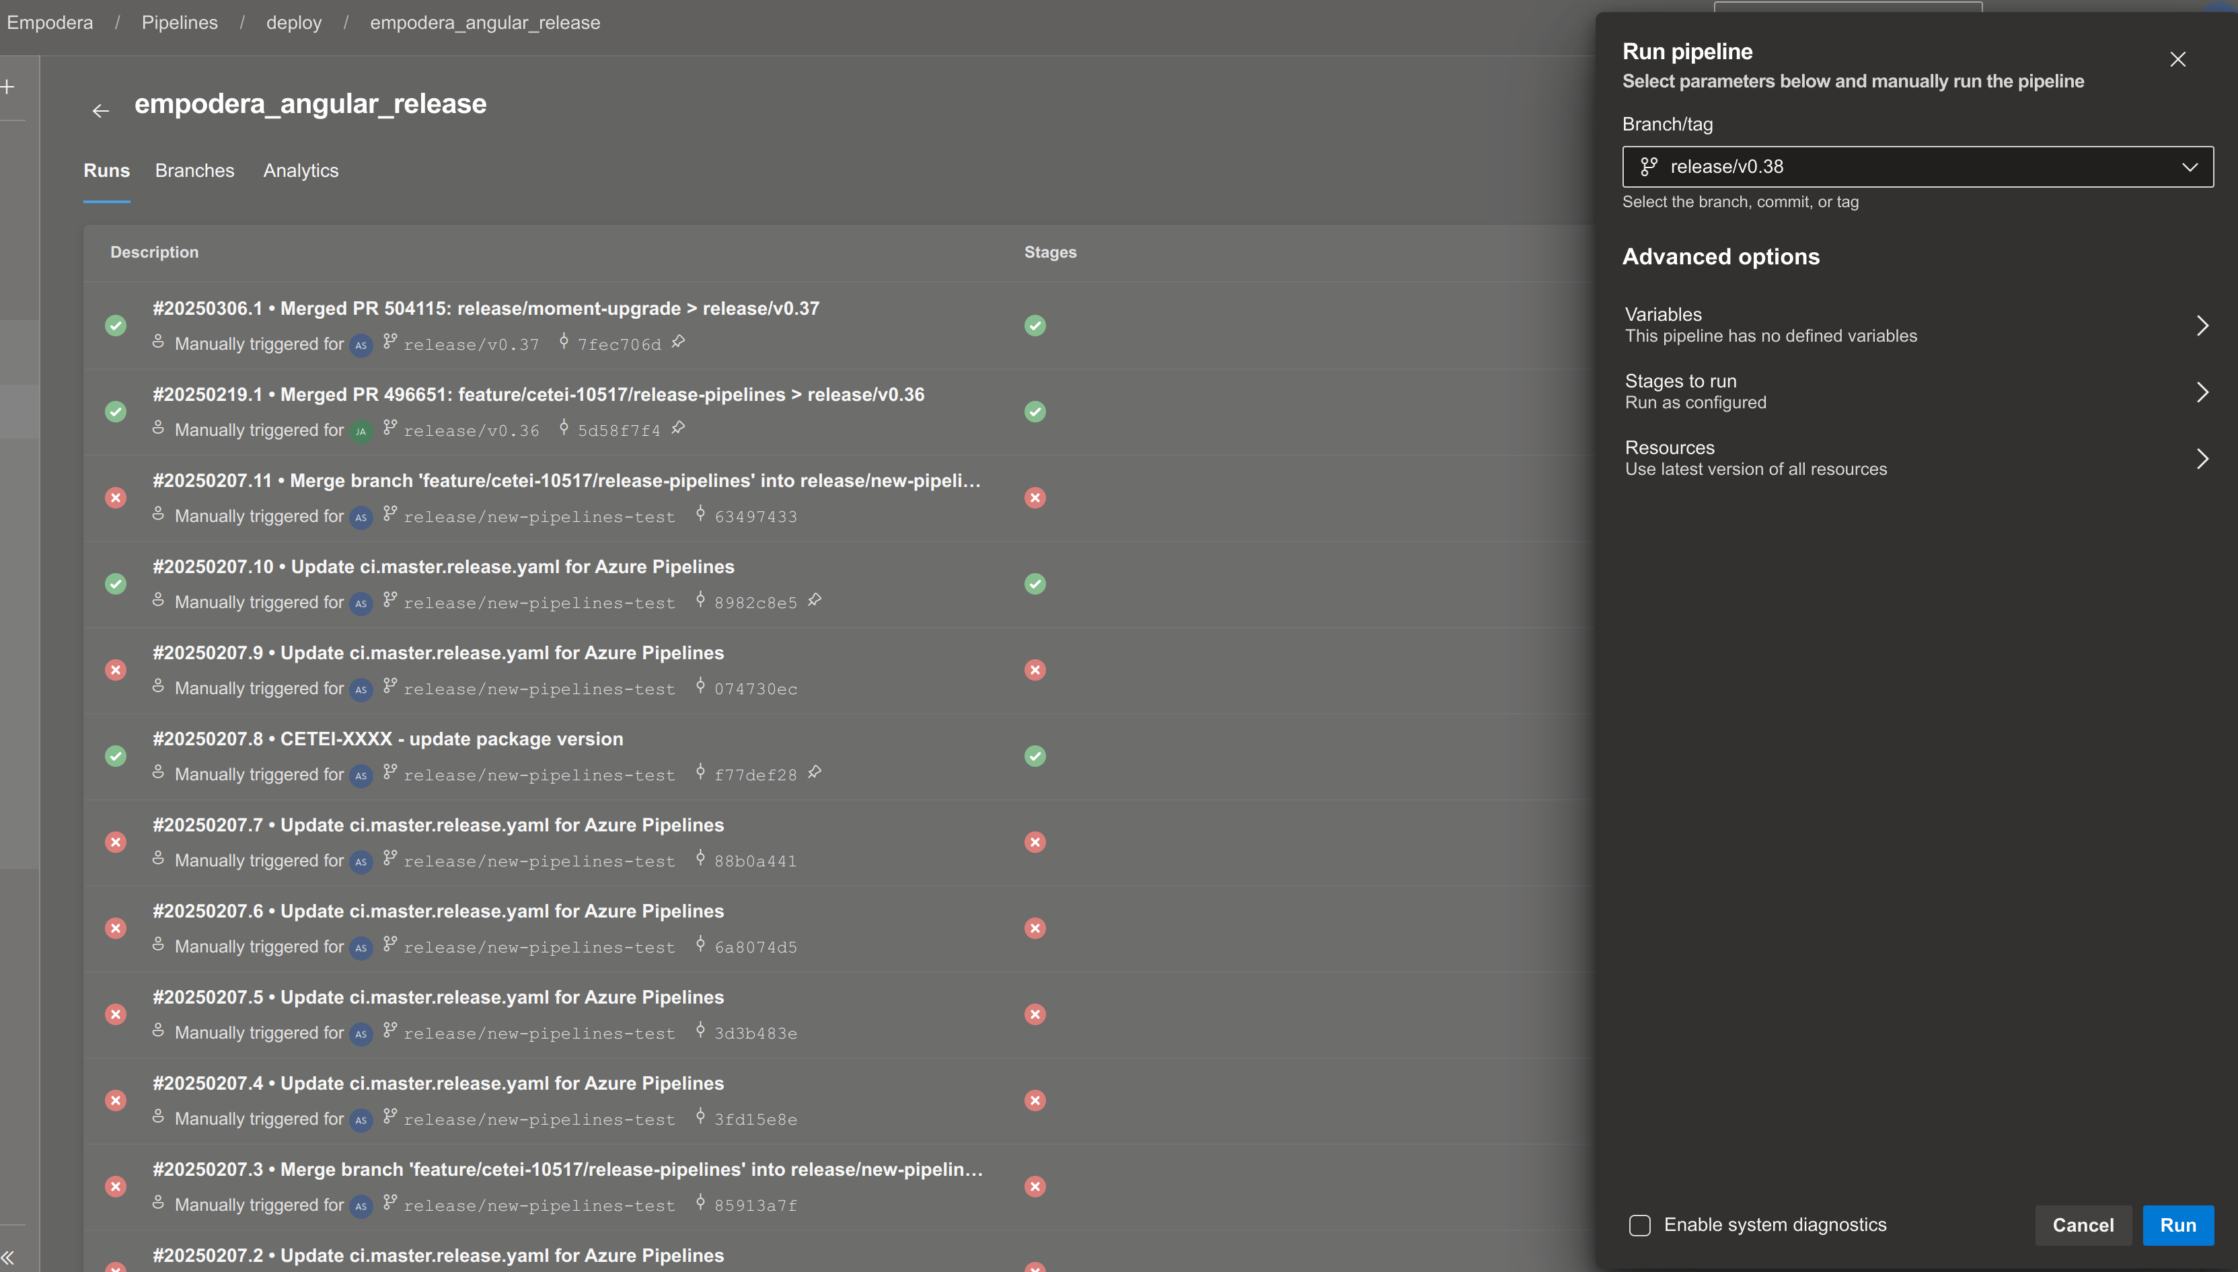
Task: Expand the Variables section
Action: click(2202, 324)
